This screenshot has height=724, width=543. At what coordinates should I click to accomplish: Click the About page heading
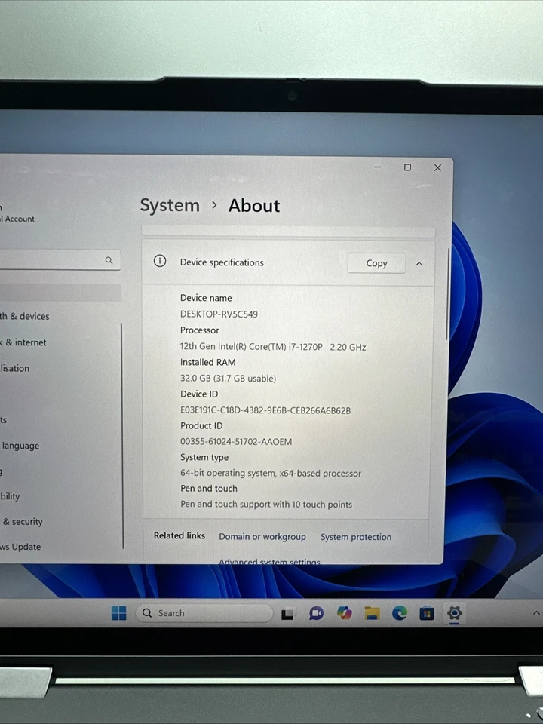coord(254,205)
